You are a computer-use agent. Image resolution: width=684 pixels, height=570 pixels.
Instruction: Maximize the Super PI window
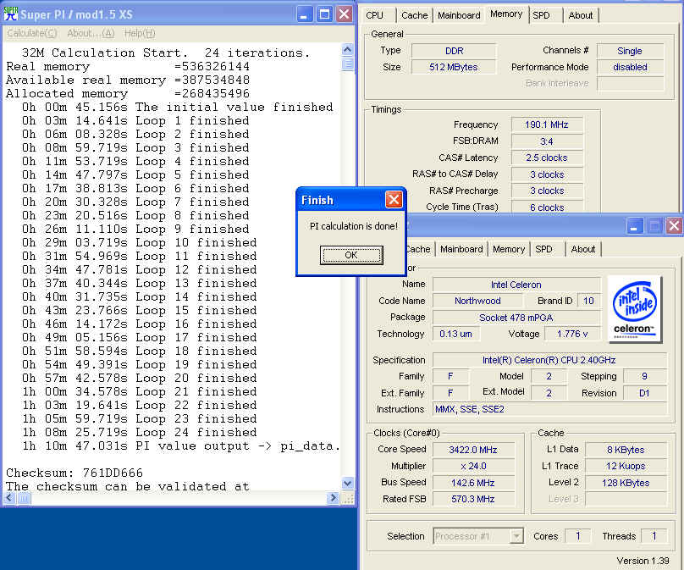(324, 14)
